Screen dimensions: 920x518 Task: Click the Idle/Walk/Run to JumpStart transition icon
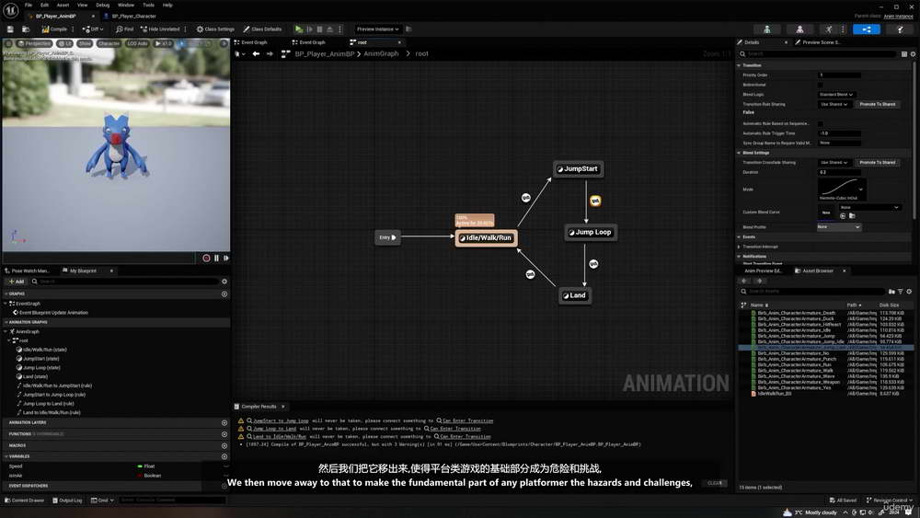525,198
